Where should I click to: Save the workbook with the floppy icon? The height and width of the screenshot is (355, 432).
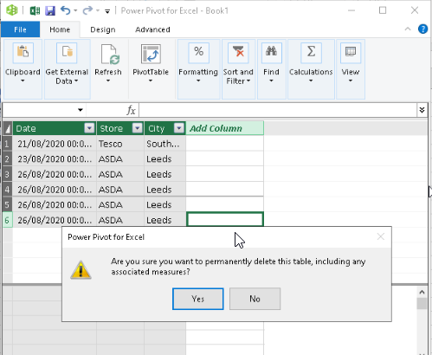pyautogui.click(x=50, y=11)
